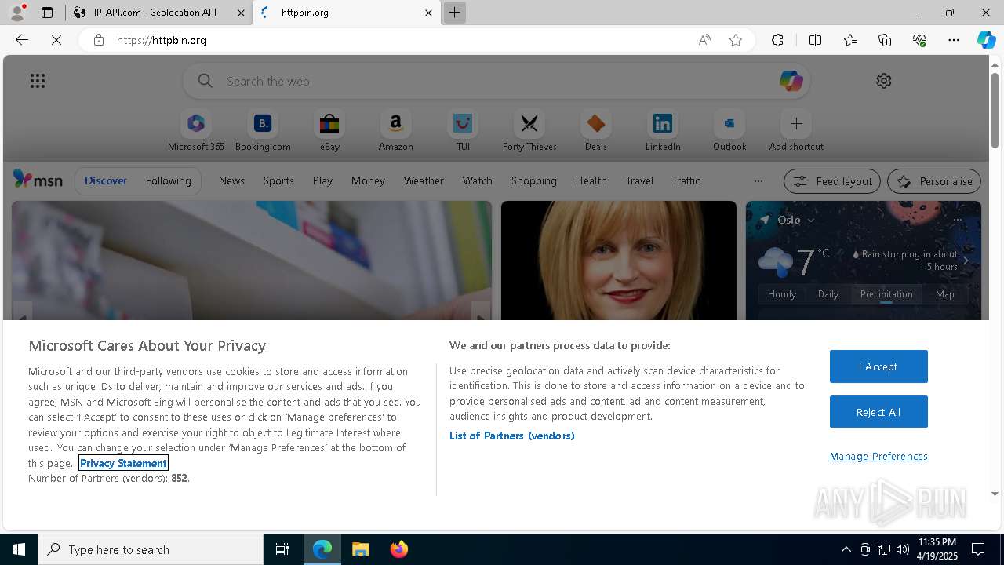Screen dimensions: 1004x565
Task: Open Travel category
Action: pyautogui.click(x=639, y=180)
